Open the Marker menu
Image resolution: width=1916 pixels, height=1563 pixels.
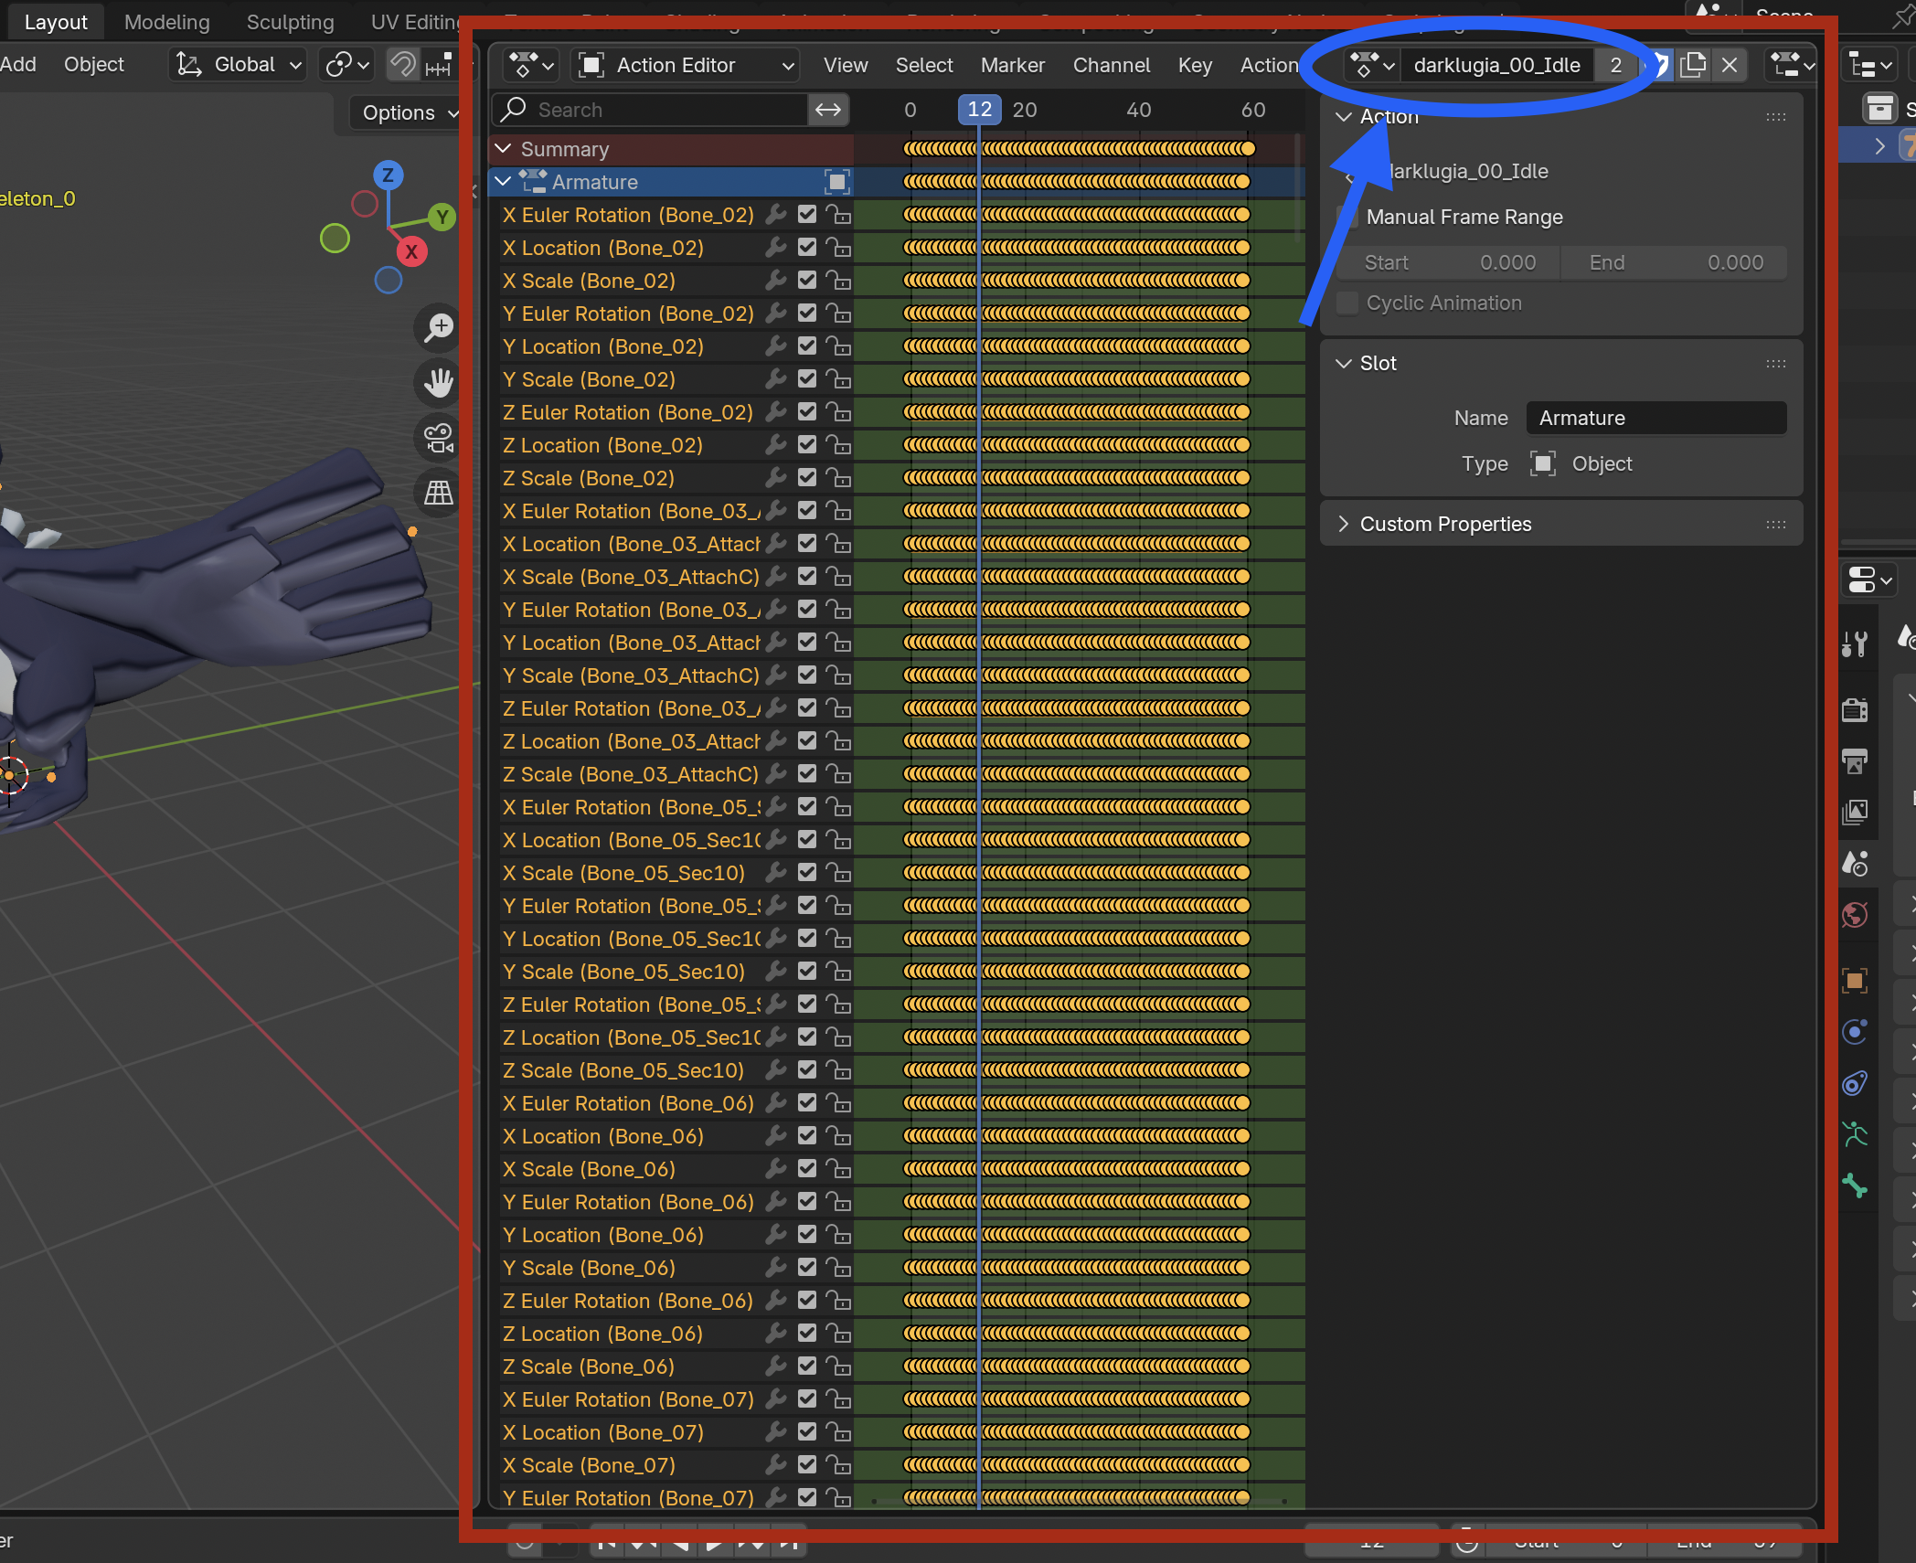(x=1013, y=65)
